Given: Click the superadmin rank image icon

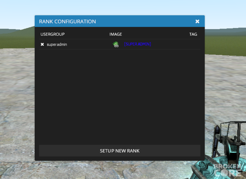Looking at the screenshot, I should pos(116,44).
